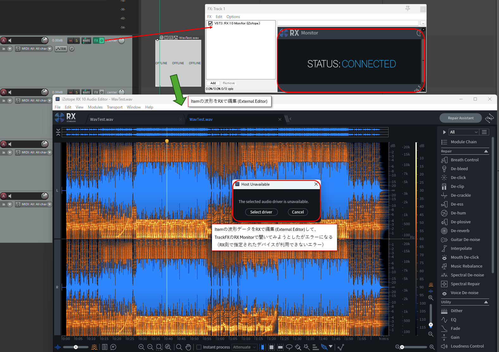The height and width of the screenshot is (352, 499).
Task: Click the phase invert icon next to TRIM
Action: [x=72, y=49]
